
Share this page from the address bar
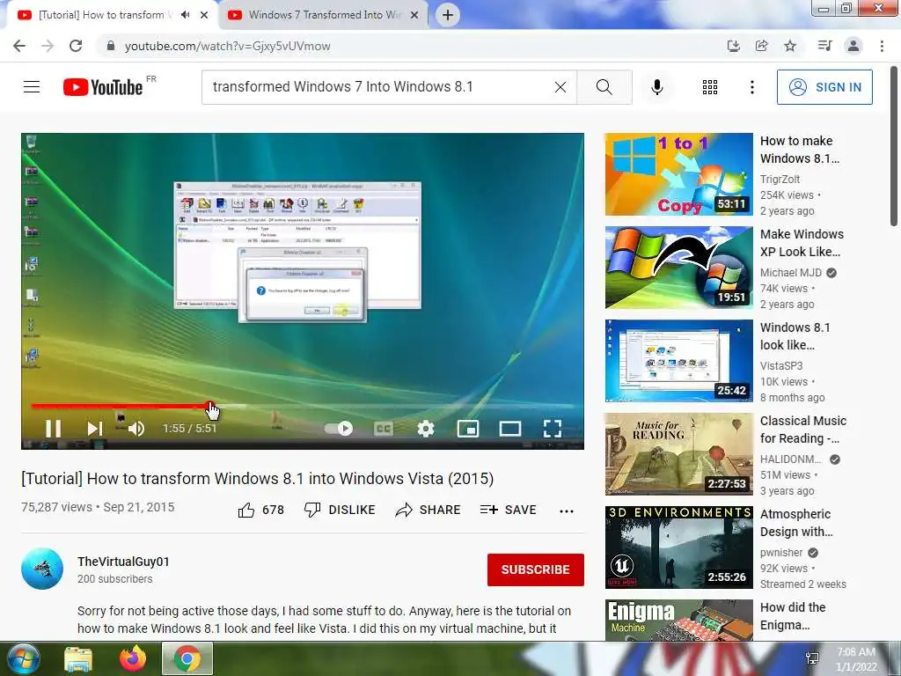pyautogui.click(x=761, y=46)
